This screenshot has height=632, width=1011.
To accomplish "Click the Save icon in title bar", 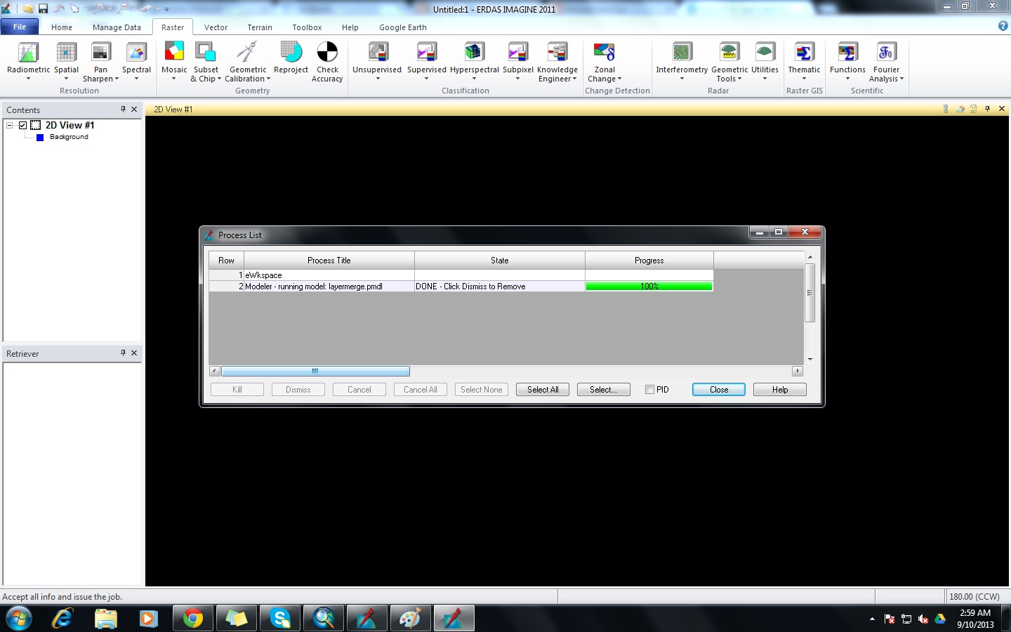I will pyautogui.click(x=43, y=9).
